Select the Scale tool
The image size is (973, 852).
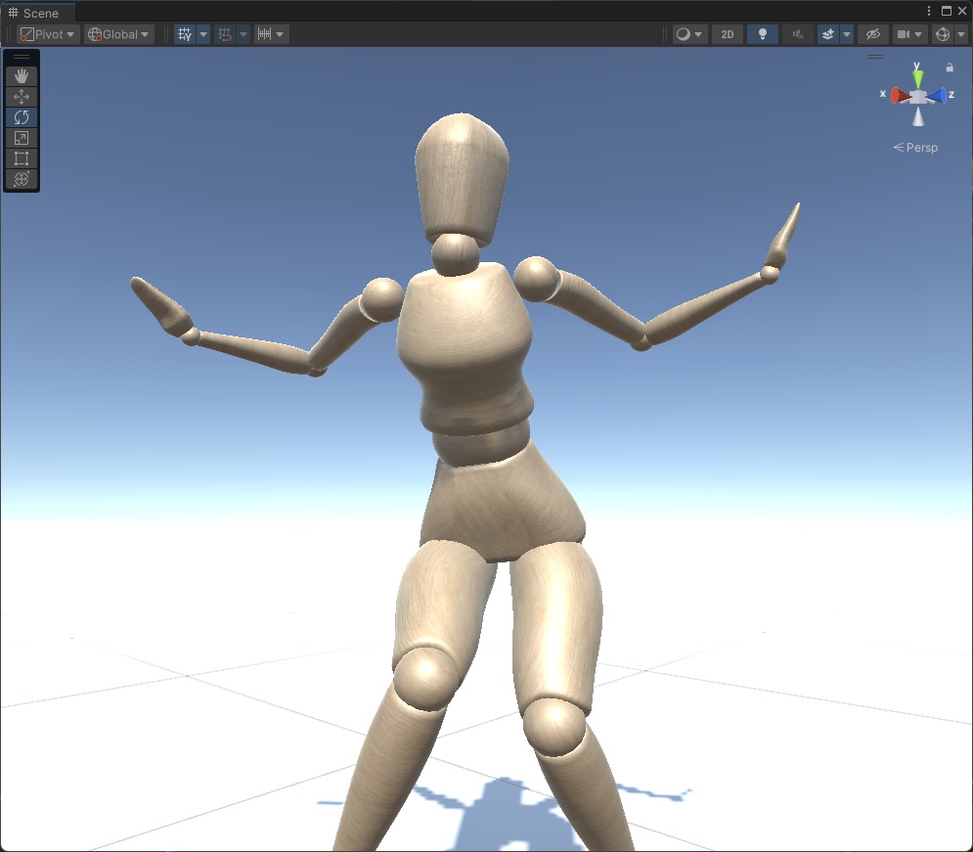pos(22,137)
